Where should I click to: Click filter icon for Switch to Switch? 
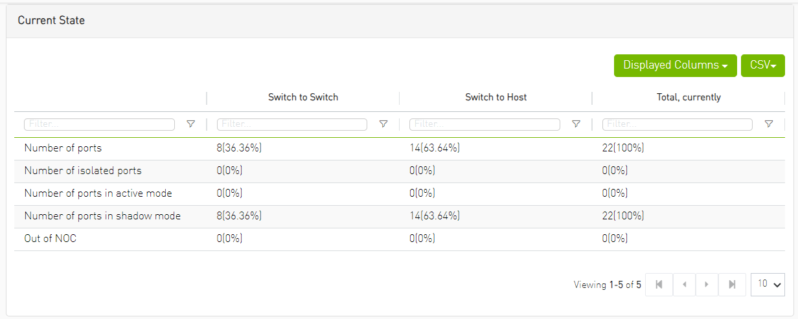coord(383,124)
